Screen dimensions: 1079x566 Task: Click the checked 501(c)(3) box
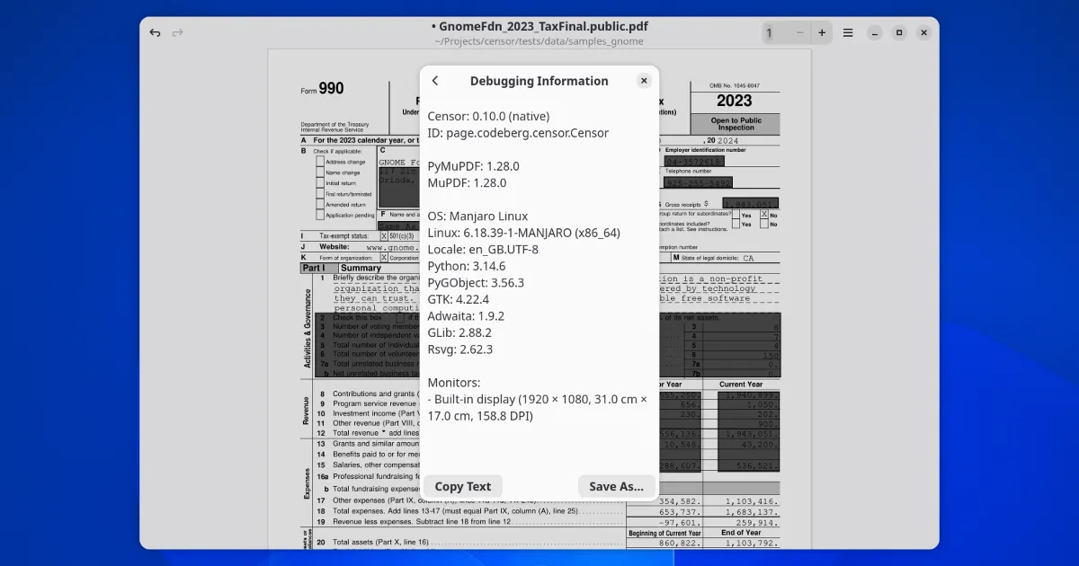point(384,235)
